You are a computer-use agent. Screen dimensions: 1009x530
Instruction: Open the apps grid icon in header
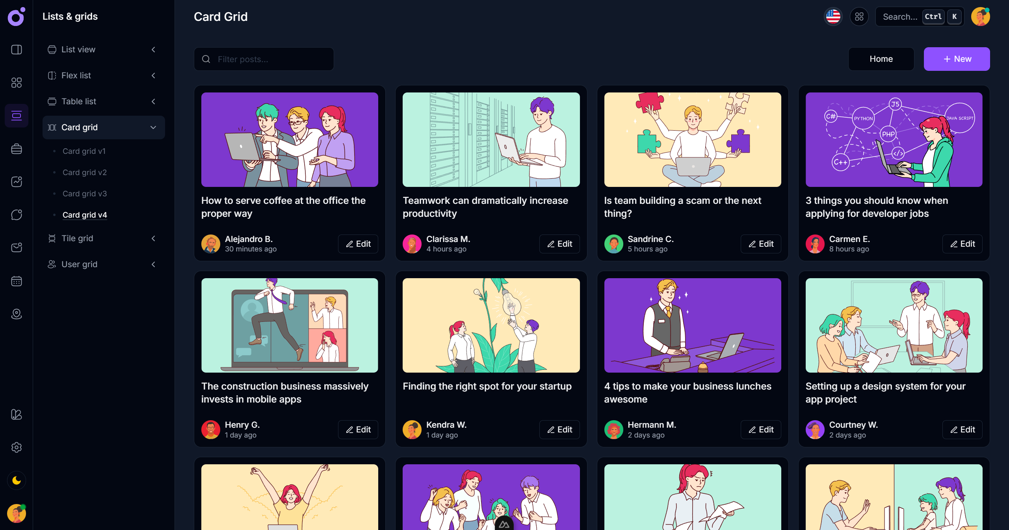pyautogui.click(x=859, y=17)
